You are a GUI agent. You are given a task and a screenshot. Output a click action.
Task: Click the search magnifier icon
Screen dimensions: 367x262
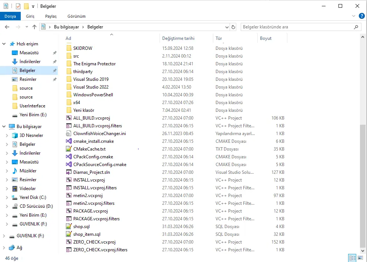pyautogui.click(x=356, y=27)
